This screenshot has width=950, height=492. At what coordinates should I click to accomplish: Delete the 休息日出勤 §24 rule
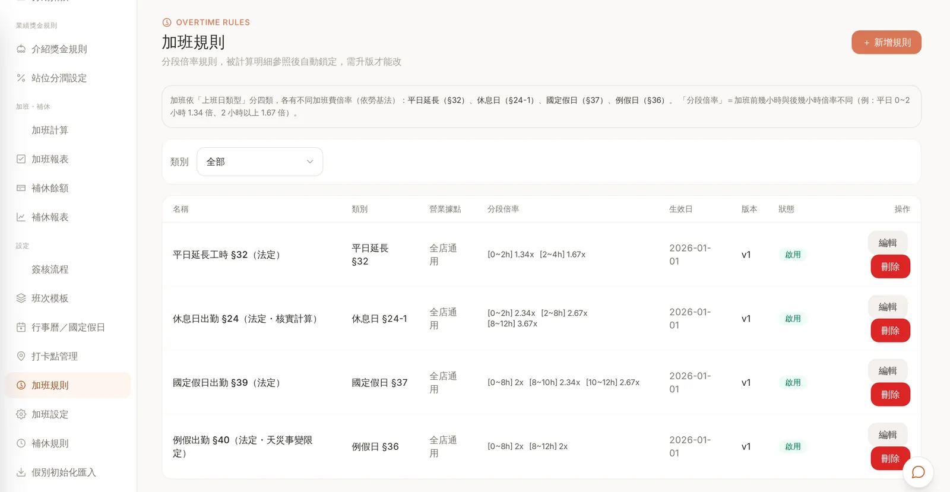point(890,331)
